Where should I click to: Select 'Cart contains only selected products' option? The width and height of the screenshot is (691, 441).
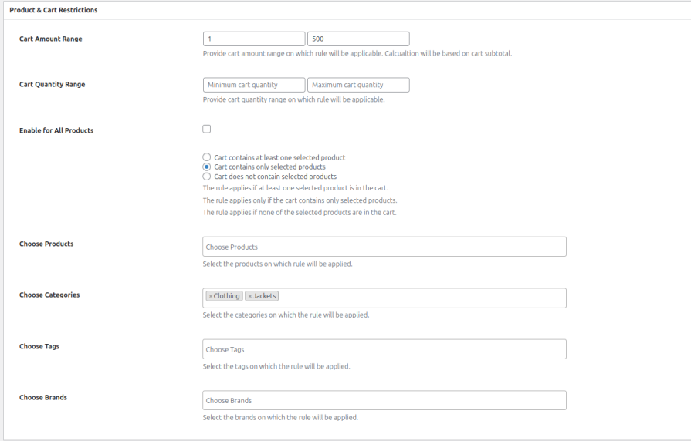point(206,167)
